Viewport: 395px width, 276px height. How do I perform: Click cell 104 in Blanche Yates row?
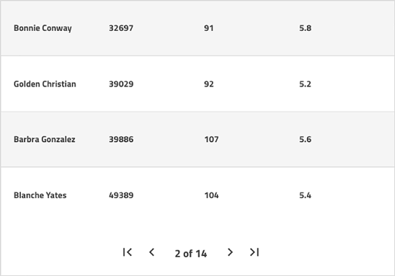[x=211, y=195]
